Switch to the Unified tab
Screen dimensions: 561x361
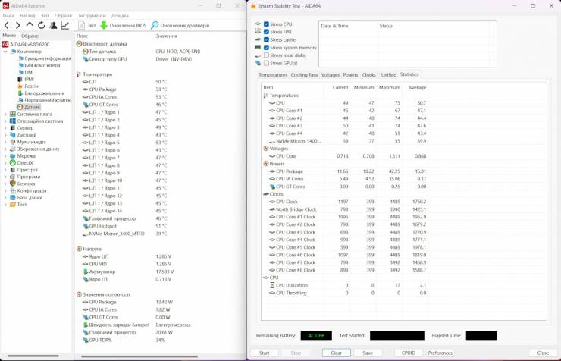pyautogui.click(x=389, y=75)
